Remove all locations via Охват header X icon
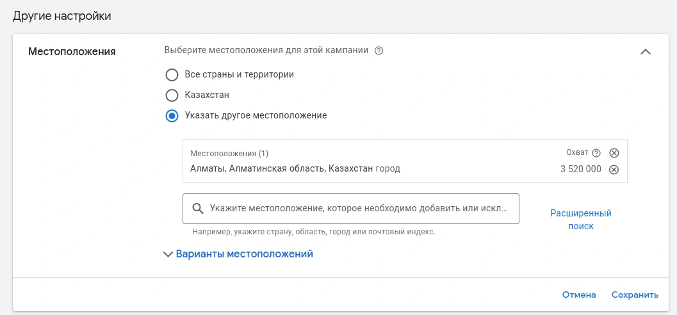 [614, 153]
